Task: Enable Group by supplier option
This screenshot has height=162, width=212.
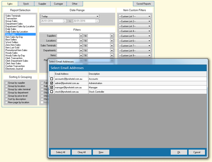Action: 6,83
